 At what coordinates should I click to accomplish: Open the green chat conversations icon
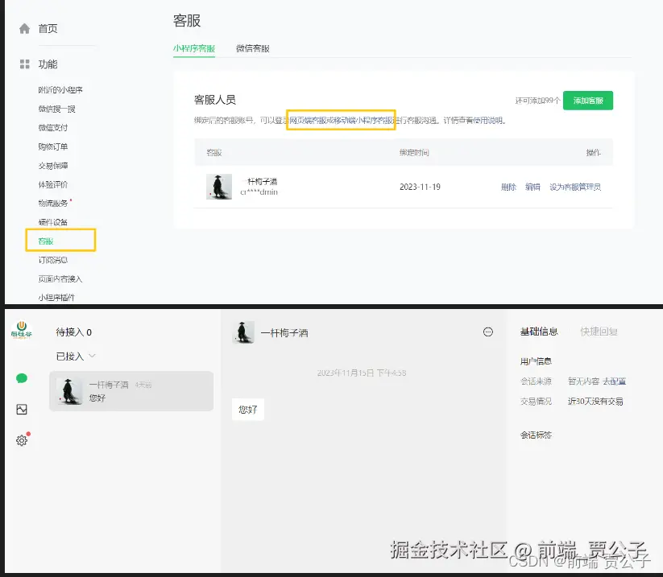(x=21, y=377)
